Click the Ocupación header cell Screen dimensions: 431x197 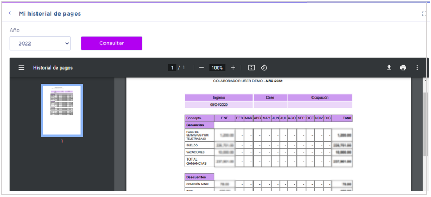click(320, 97)
